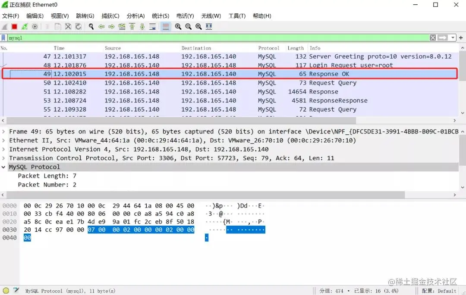Select the Packet Number: 2 field

47,185
